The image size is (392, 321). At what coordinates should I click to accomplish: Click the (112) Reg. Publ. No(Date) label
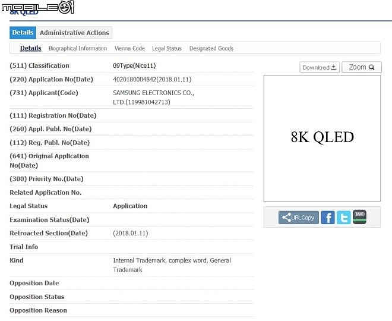pyautogui.click(x=49, y=143)
